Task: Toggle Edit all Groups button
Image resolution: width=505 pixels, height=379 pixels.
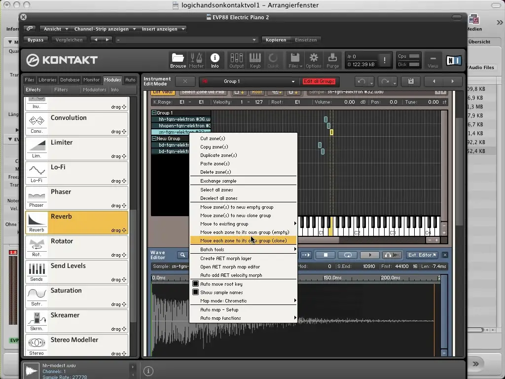Action: point(319,81)
